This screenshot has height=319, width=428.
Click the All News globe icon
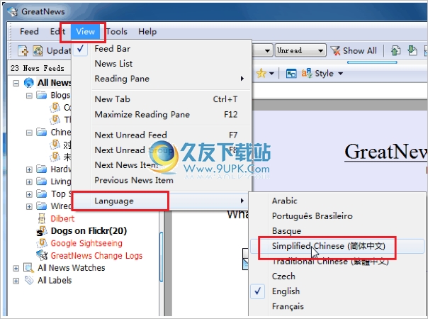pyautogui.click(x=28, y=82)
